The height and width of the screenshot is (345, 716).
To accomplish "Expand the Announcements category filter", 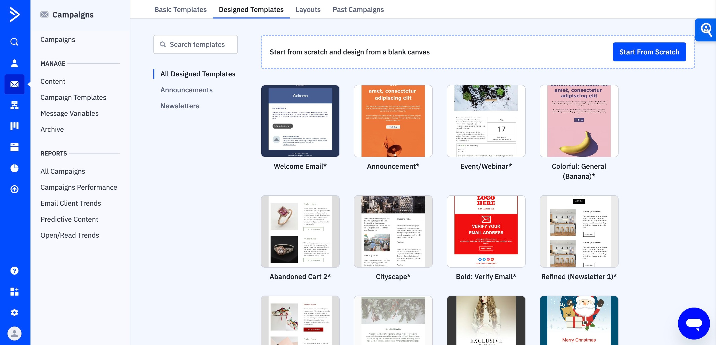I will pos(186,89).
